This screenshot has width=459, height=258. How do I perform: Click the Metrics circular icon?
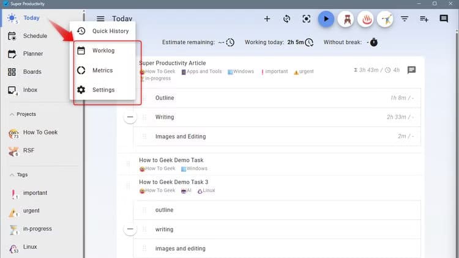[x=81, y=70]
